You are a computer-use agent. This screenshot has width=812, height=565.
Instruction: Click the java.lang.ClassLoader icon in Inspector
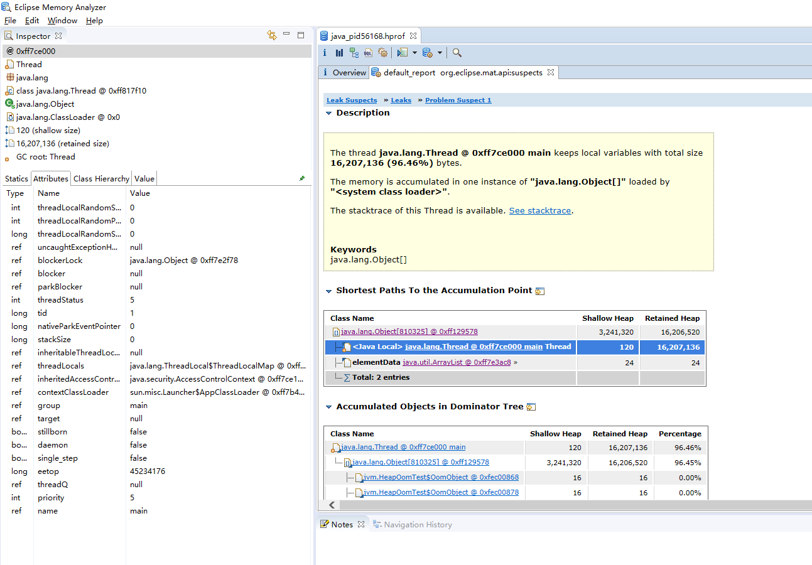click(x=10, y=117)
